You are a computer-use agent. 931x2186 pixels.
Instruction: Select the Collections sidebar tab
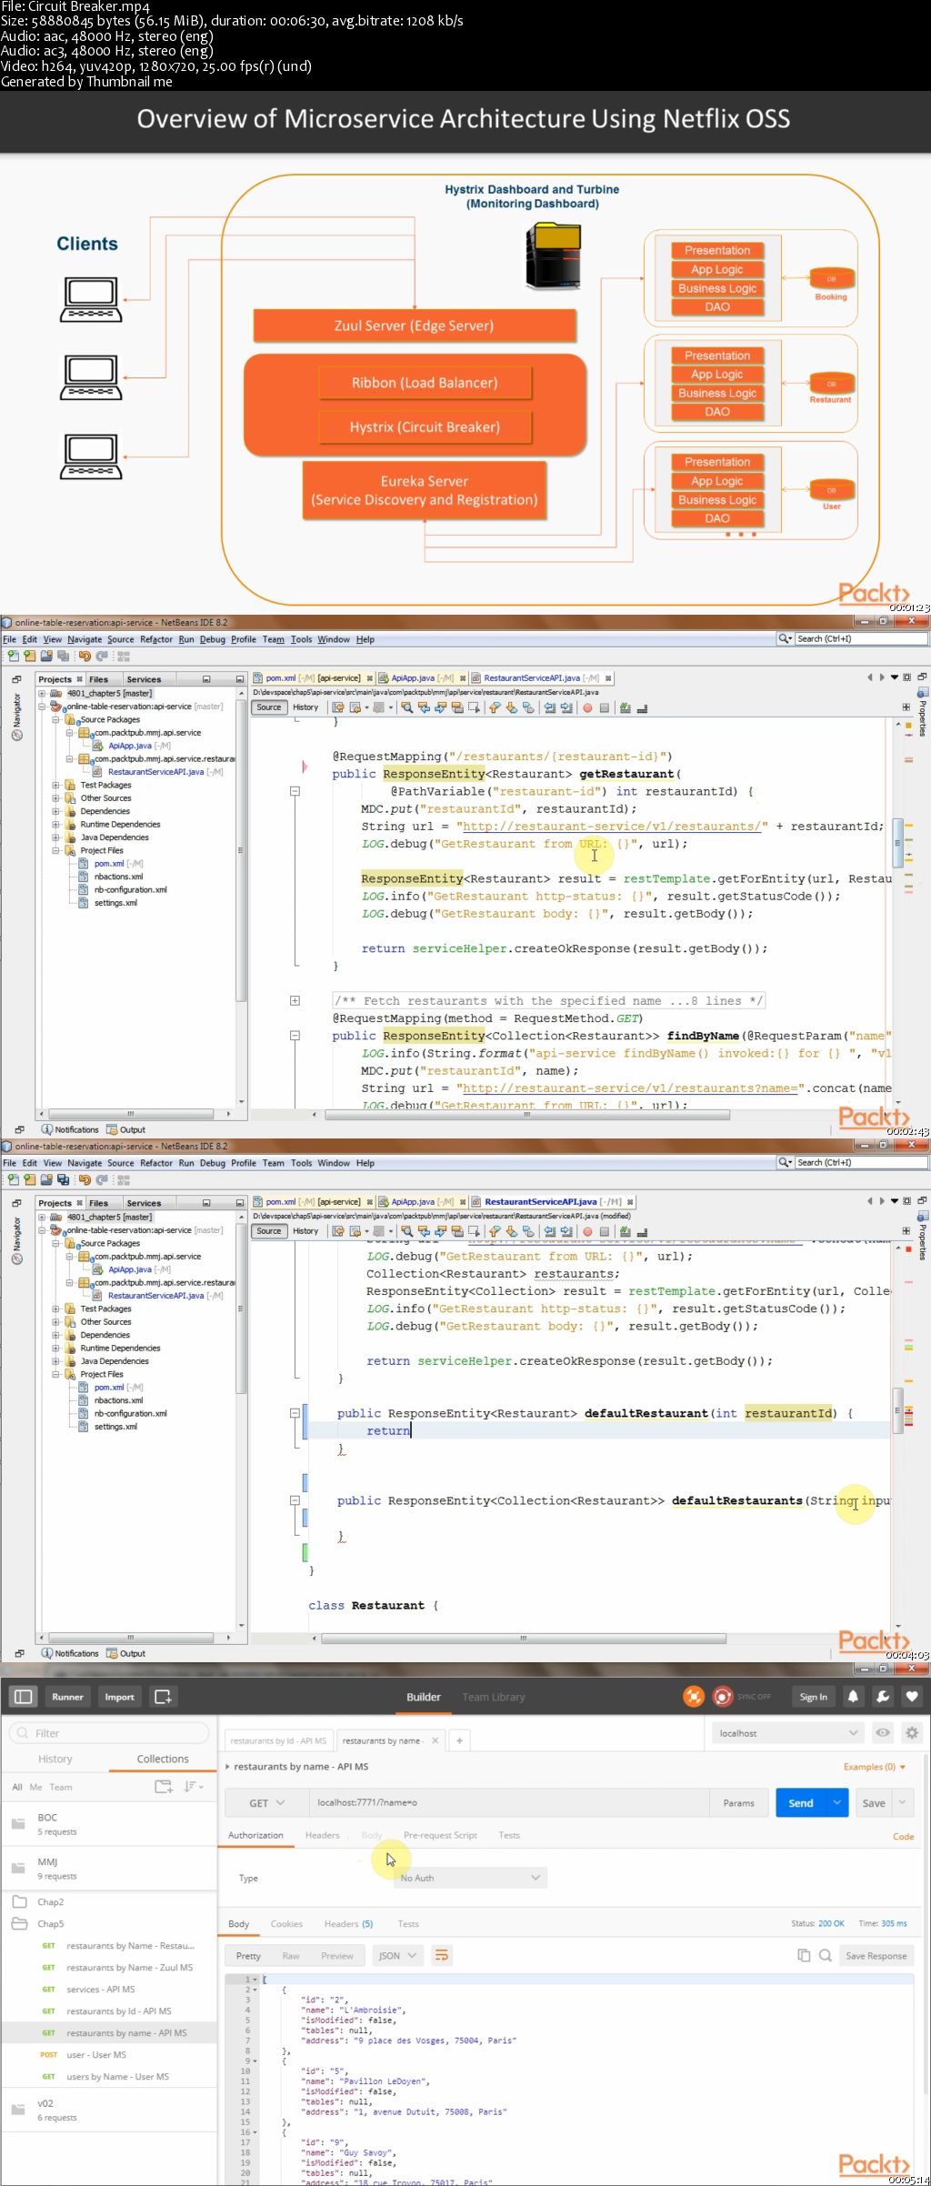[163, 1759]
